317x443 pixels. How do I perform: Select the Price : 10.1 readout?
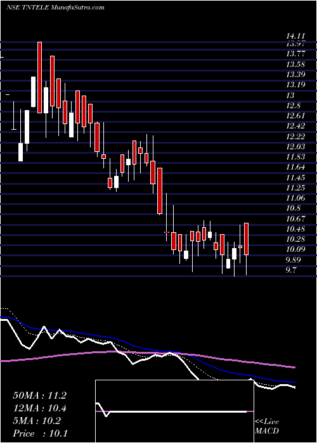click(40, 434)
